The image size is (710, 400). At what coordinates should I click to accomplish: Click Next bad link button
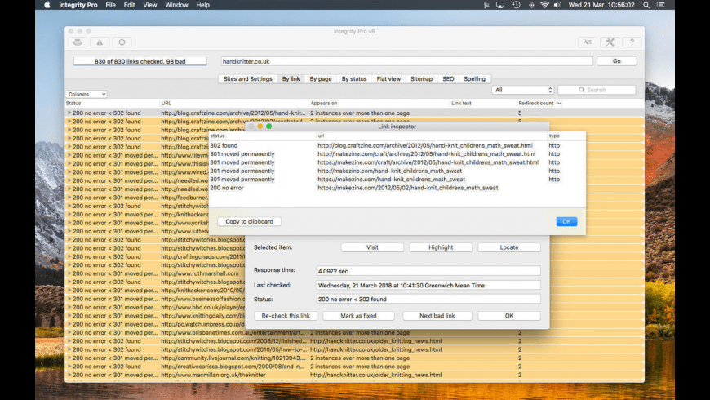(437, 316)
